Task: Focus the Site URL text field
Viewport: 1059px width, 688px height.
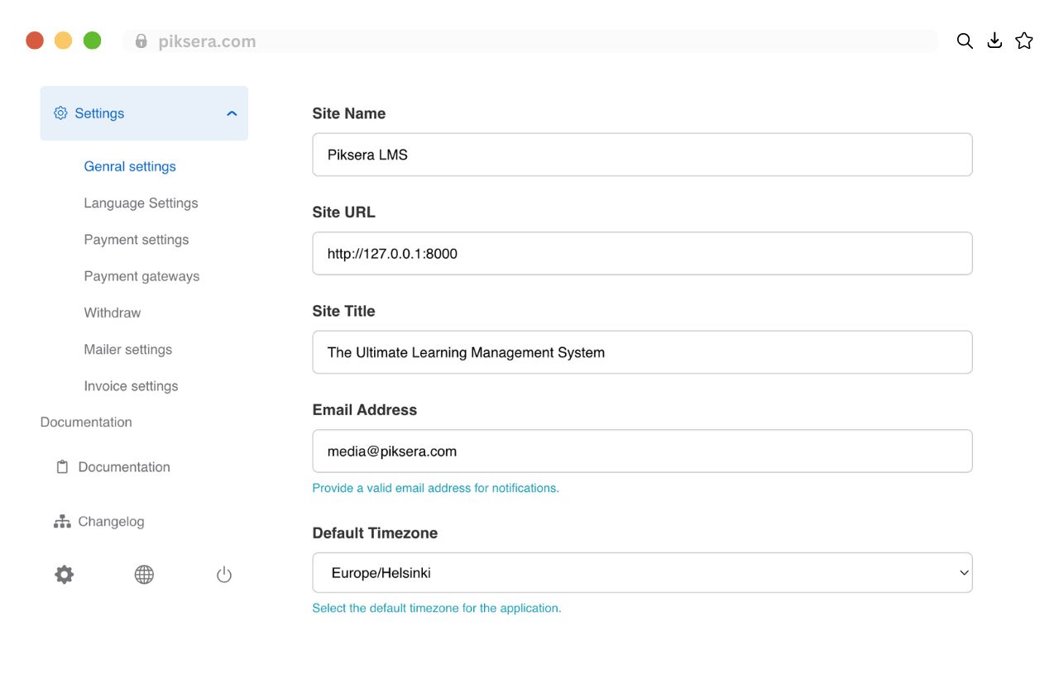Action: (642, 254)
